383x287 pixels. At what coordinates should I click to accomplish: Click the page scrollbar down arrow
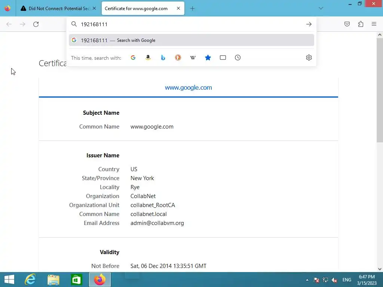point(380,269)
